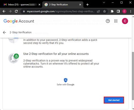This screenshot has height=110, width=134.
Task: Click the Chrome profile avatar in the toolbar
Action: pyautogui.click(x=124, y=11)
